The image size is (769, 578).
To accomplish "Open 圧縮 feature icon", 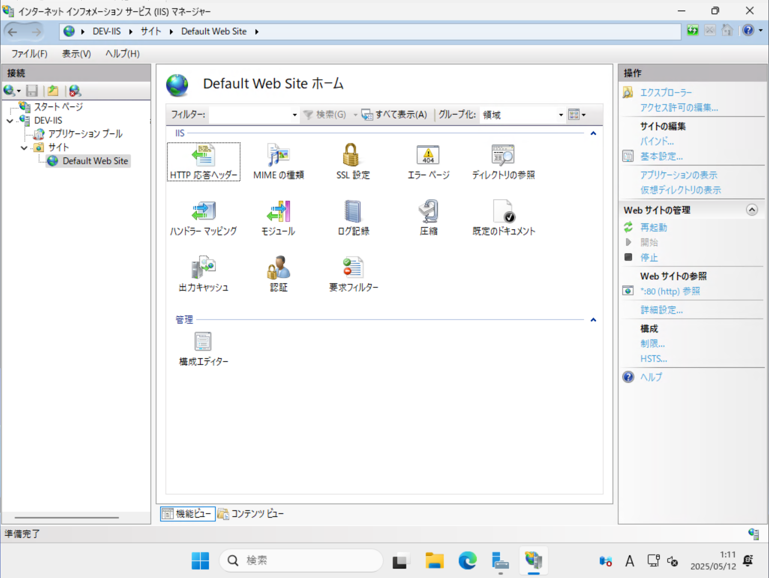I will click(428, 211).
